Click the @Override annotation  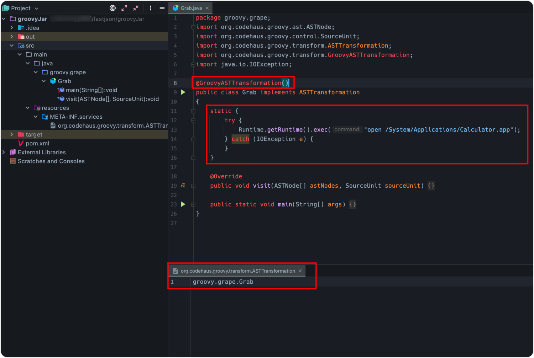click(x=226, y=176)
